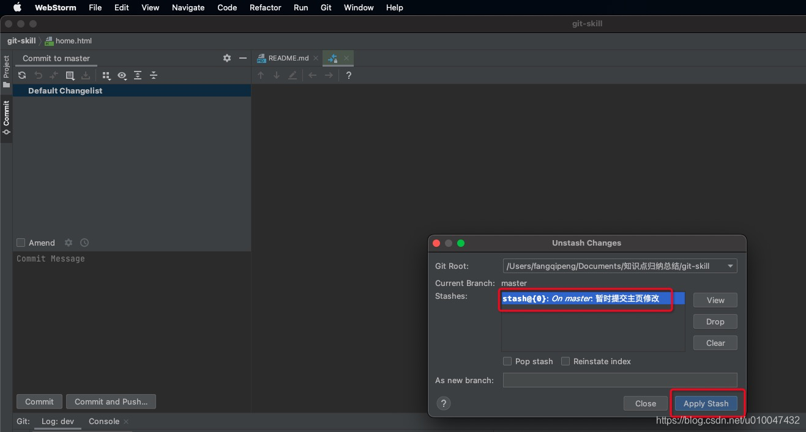Check the Pop stash option
This screenshot has height=432, width=806.
pos(507,361)
